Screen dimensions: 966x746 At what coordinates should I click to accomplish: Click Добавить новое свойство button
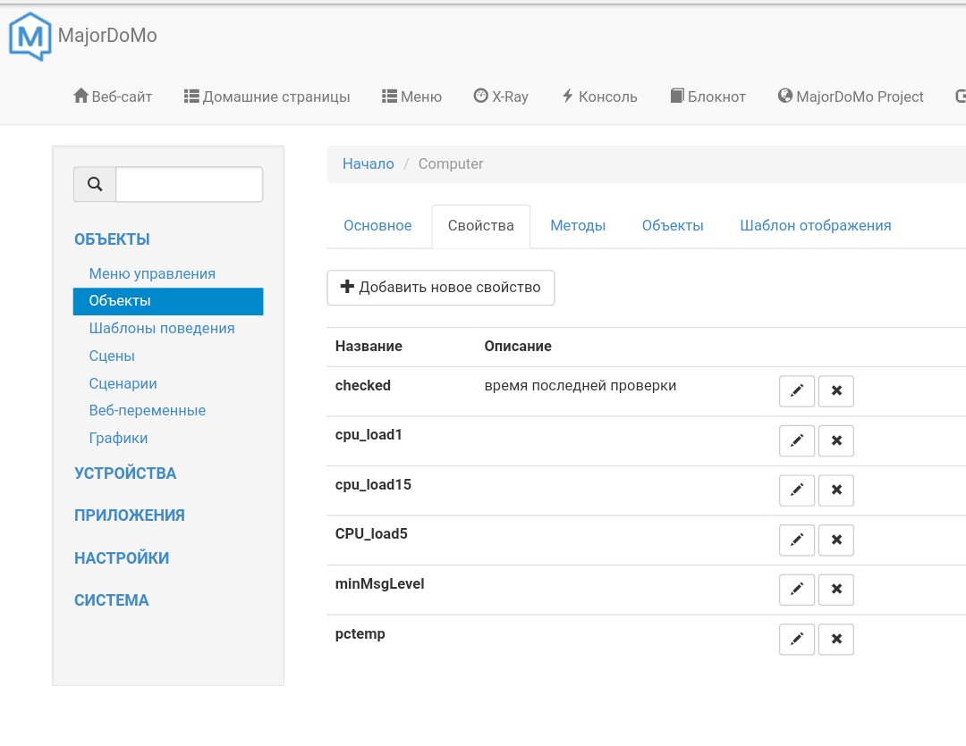[441, 288]
